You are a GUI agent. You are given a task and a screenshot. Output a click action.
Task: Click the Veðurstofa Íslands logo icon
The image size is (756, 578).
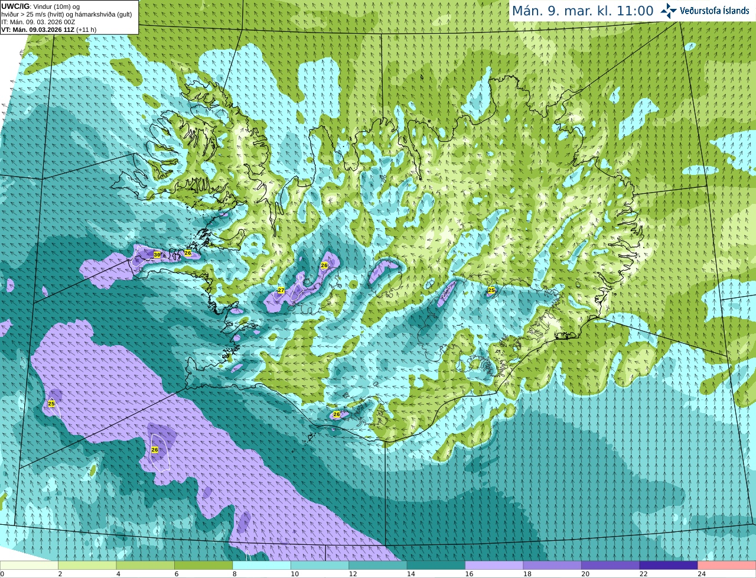point(669,11)
